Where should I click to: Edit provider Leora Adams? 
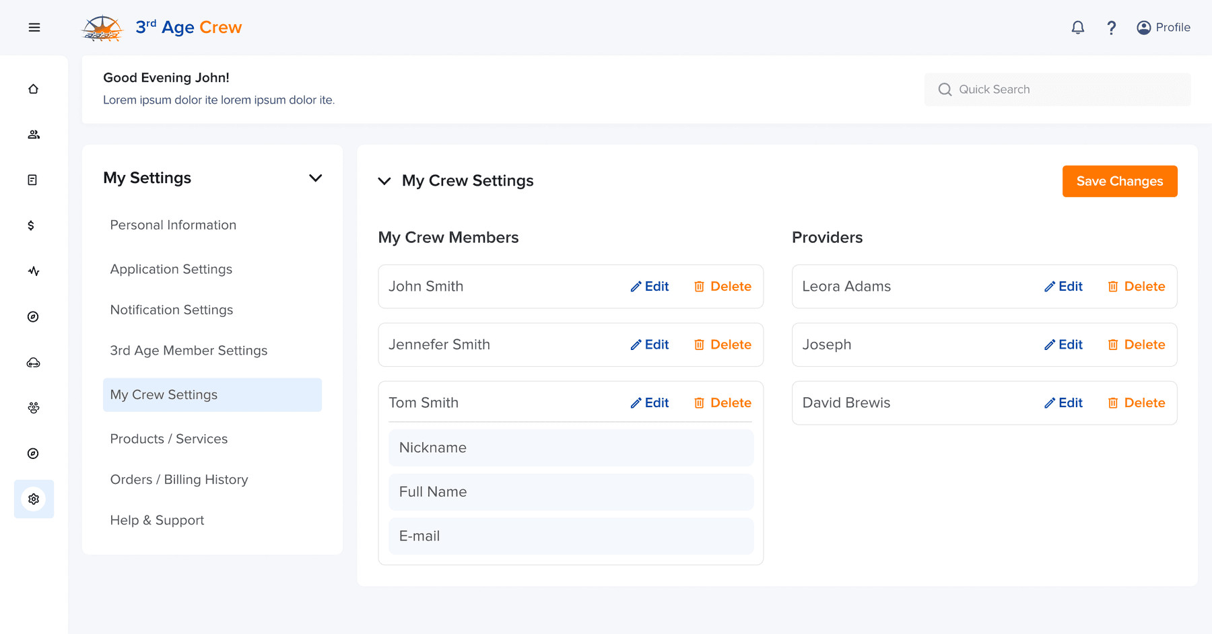click(x=1064, y=287)
